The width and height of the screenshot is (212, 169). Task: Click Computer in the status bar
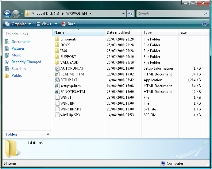(172, 163)
